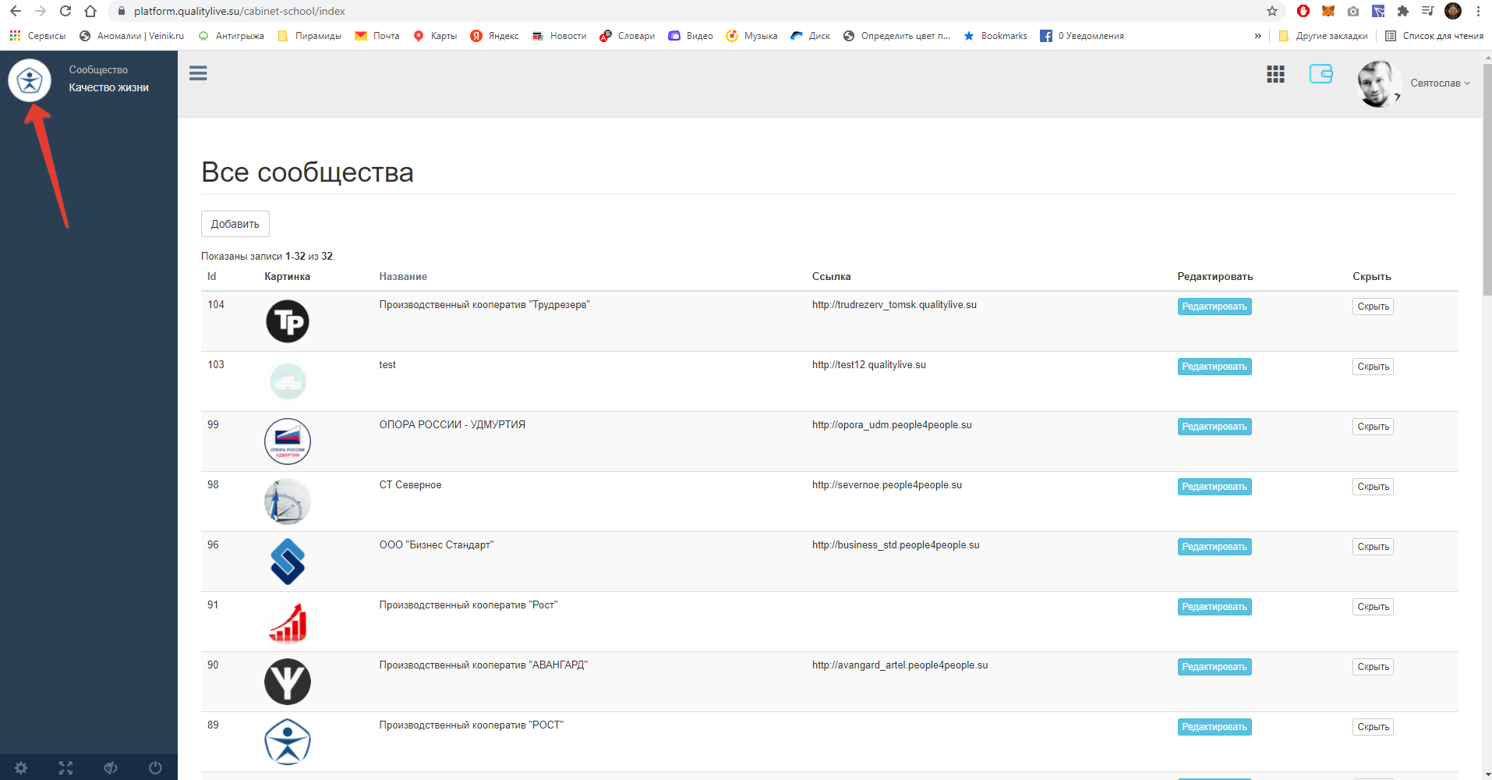Open settings gear in sidebar footer
The height and width of the screenshot is (780, 1492).
pyautogui.click(x=21, y=768)
